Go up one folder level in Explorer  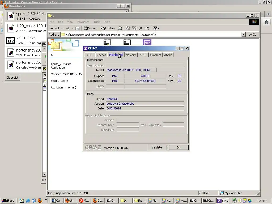[77, 28]
